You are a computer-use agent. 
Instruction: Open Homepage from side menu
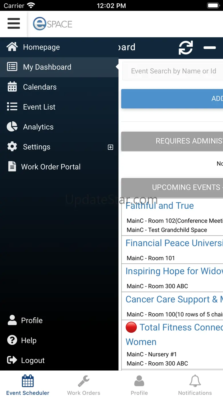click(59, 47)
